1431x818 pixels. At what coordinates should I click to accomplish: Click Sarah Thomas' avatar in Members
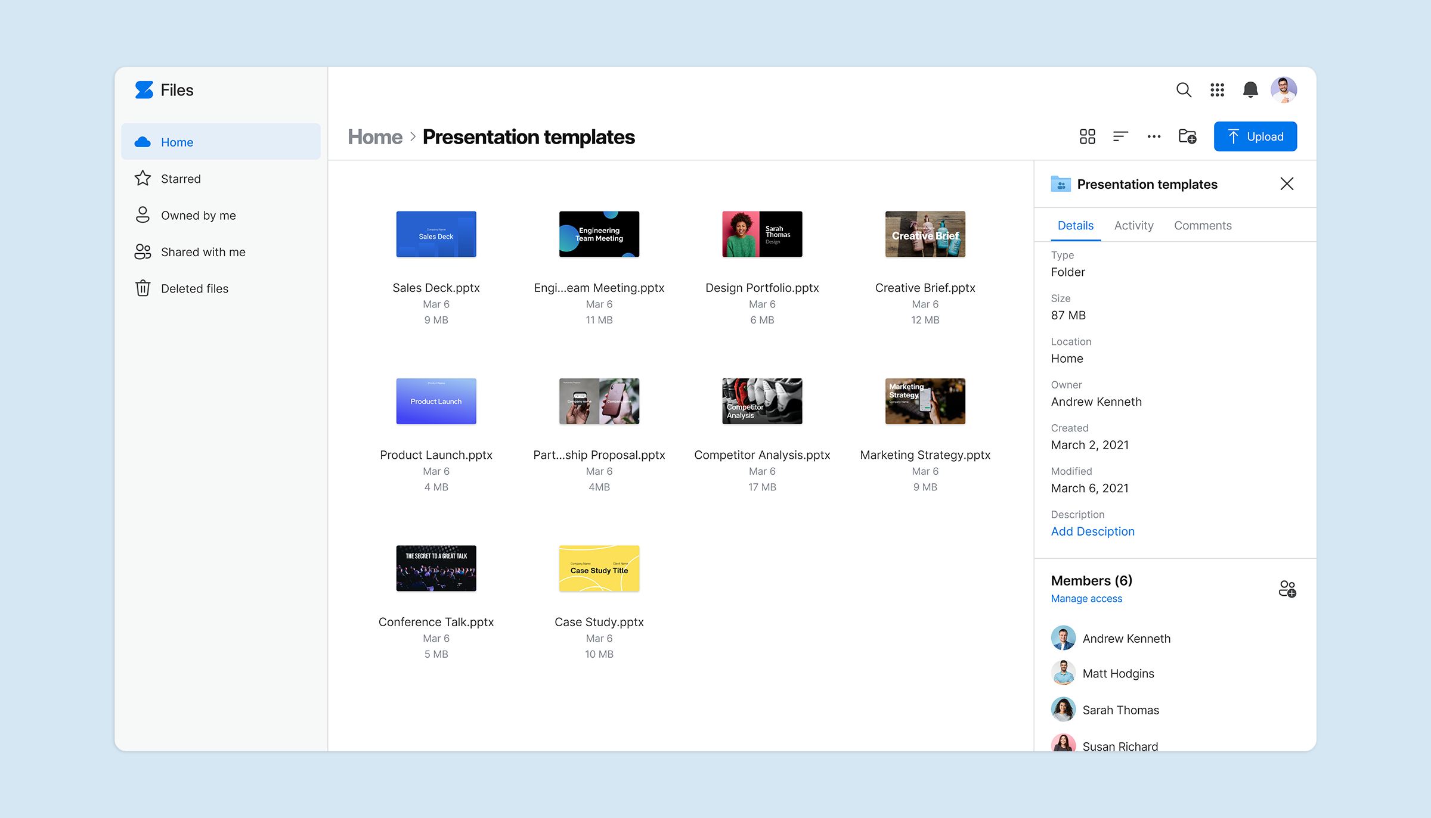point(1063,710)
